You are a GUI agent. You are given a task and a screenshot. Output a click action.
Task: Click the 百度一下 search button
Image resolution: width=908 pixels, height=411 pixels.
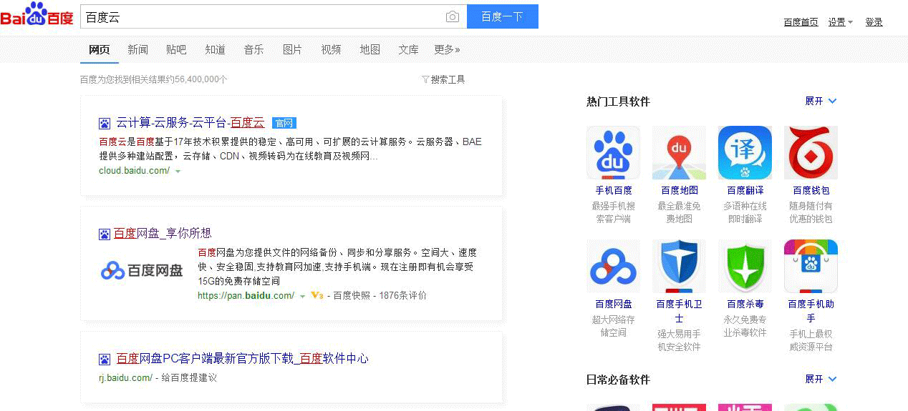coord(503,16)
